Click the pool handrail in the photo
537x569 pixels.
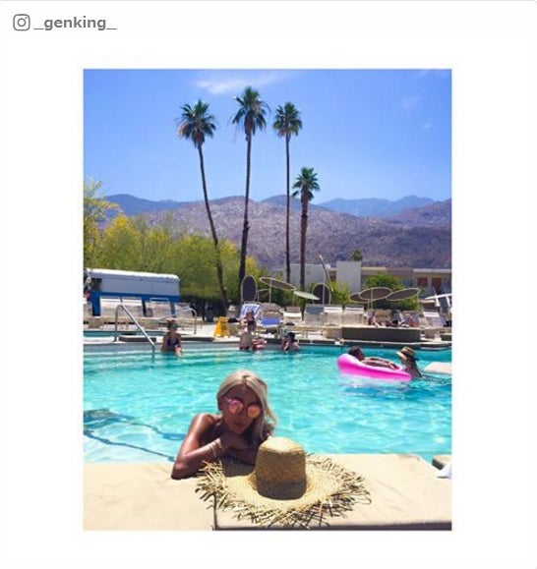(135, 325)
